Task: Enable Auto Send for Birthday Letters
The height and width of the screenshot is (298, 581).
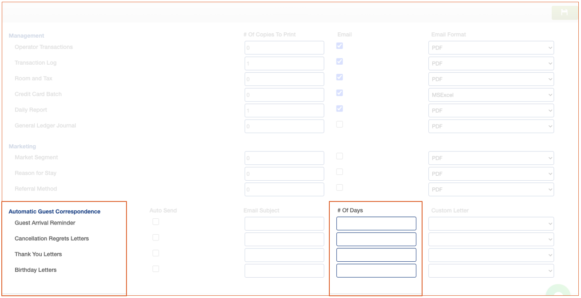Action: coord(156,269)
